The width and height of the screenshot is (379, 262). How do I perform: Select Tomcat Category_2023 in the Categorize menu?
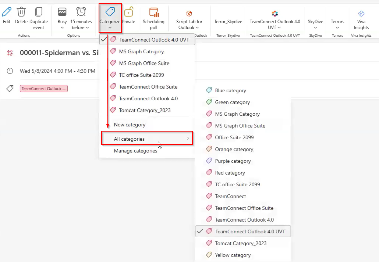pos(147,110)
